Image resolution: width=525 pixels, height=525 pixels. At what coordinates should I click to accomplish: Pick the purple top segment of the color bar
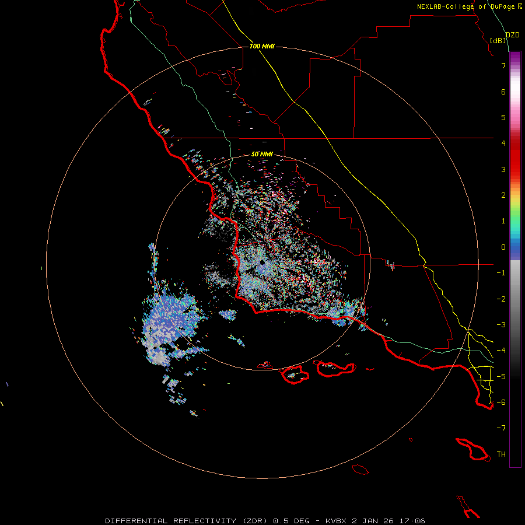[x=515, y=56]
